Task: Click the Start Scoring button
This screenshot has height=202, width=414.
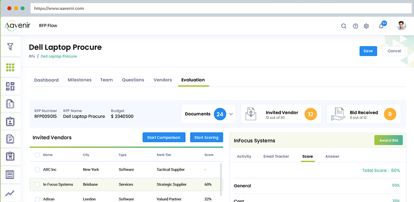Action: (x=206, y=137)
